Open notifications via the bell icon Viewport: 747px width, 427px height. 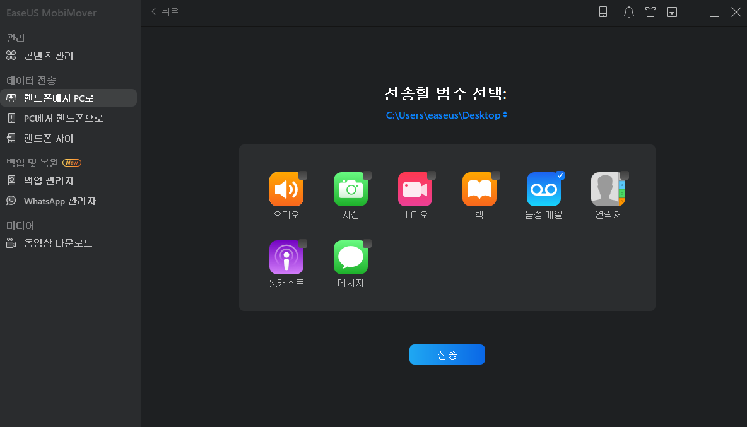[628, 12]
